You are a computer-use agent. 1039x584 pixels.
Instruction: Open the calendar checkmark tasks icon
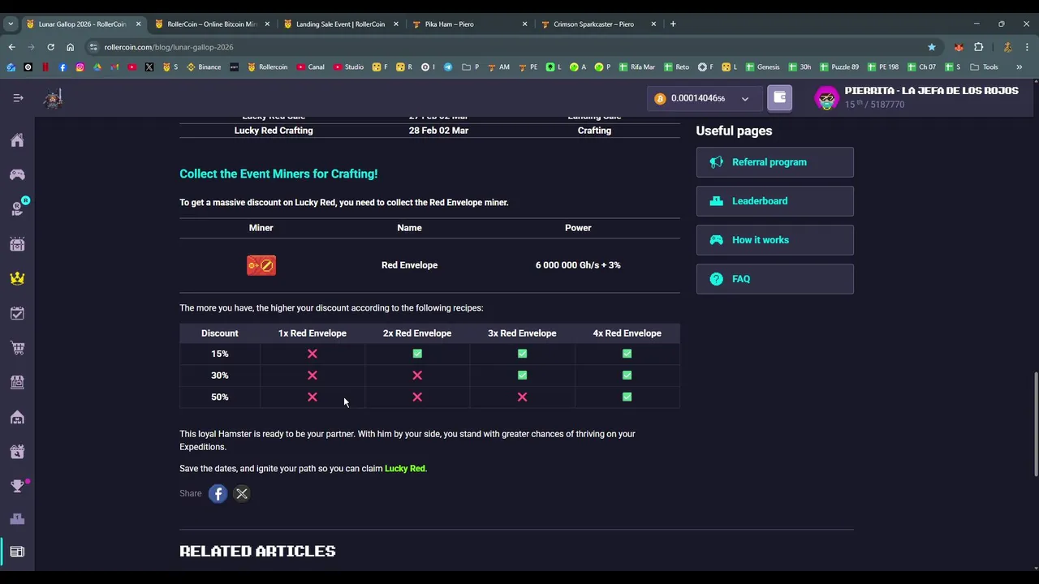point(17,313)
